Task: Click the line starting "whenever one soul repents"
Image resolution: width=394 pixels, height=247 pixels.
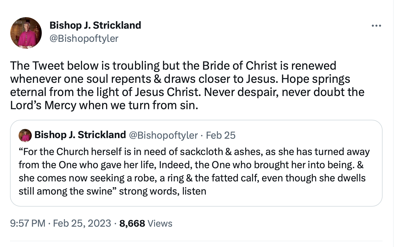Action: (x=180, y=79)
